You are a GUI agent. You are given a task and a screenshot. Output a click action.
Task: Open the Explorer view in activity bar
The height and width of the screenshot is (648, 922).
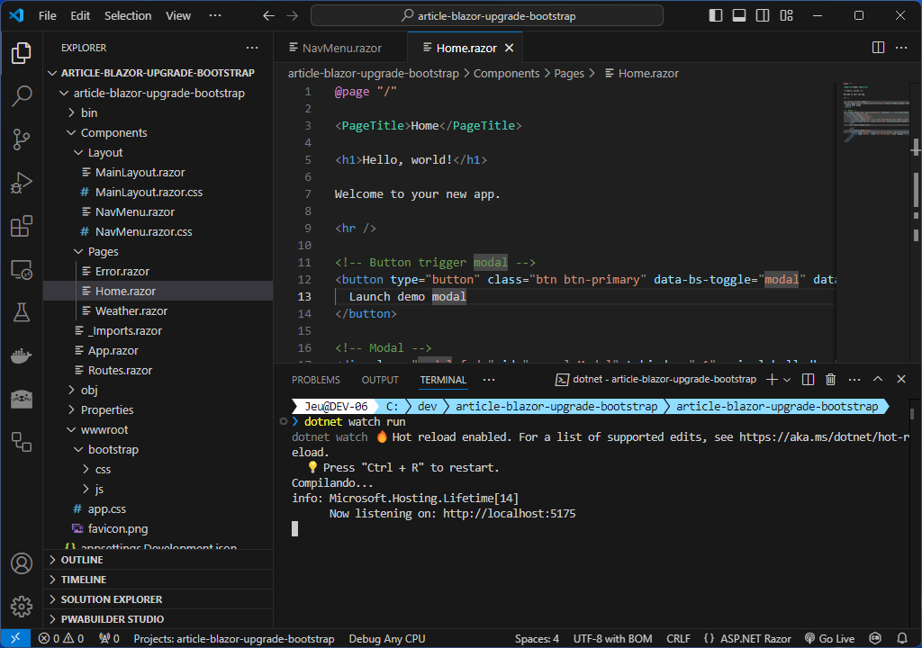pos(22,53)
